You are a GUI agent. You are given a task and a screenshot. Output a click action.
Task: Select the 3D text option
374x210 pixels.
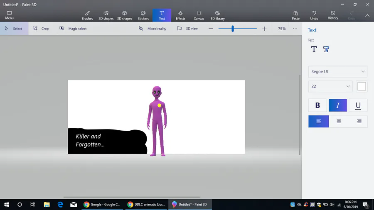pyautogui.click(x=326, y=49)
